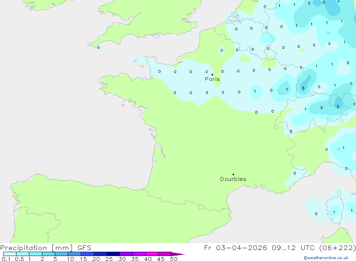The width and height of the screenshot is (356, 261).
Task: Click the legend label 30
Action: (122, 259)
